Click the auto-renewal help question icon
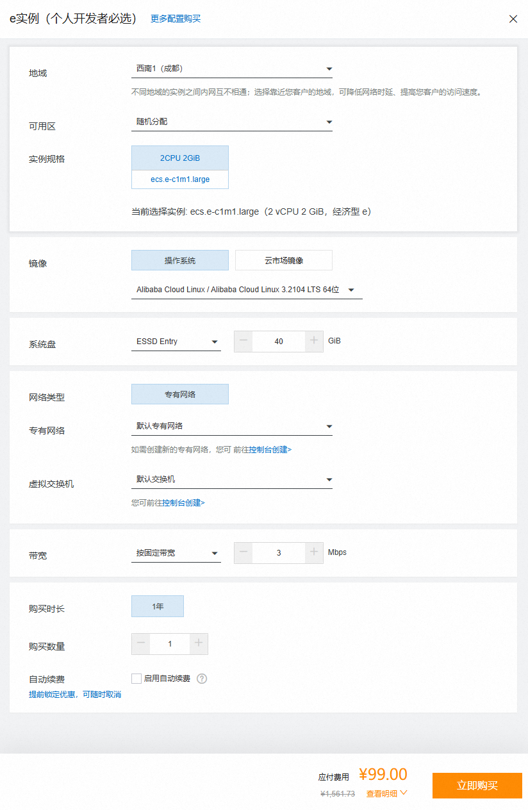 pyautogui.click(x=202, y=679)
